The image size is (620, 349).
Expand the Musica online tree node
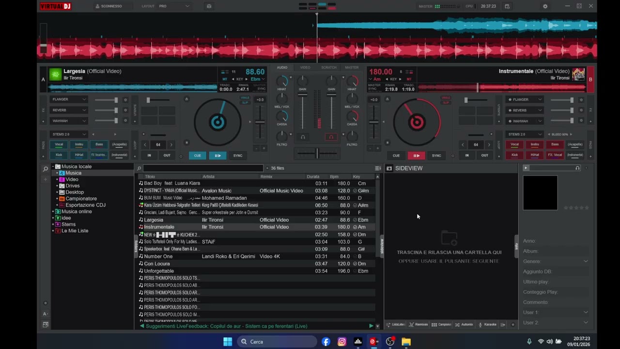(53, 211)
